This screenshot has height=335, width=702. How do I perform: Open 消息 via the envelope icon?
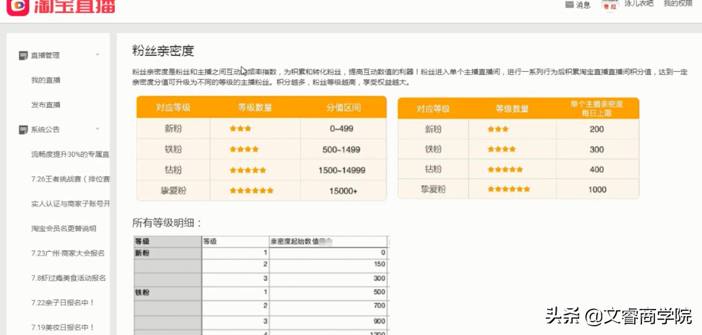(569, 6)
